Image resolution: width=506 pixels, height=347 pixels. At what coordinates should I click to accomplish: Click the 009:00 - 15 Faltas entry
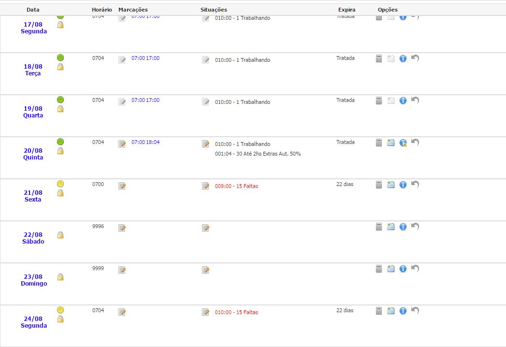(x=236, y=187)
